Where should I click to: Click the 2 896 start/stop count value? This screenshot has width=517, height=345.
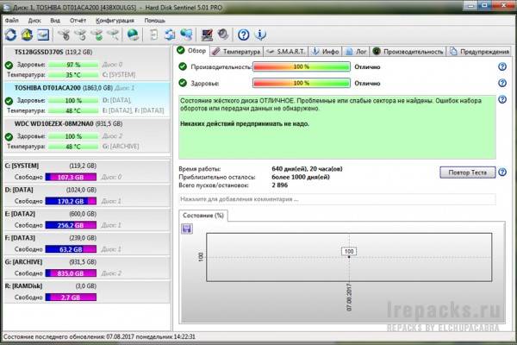point(279,185)
